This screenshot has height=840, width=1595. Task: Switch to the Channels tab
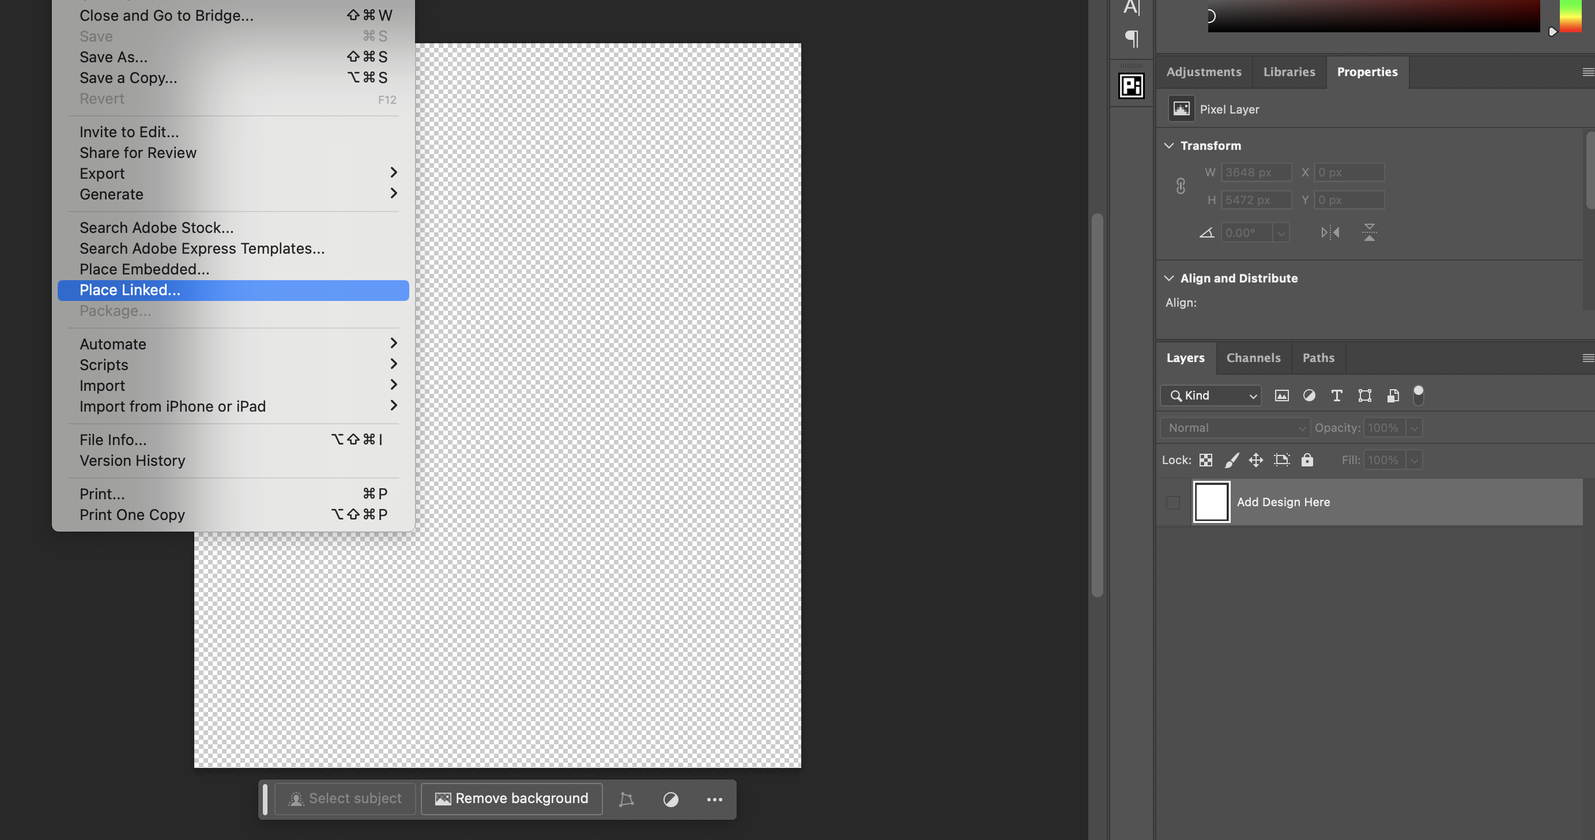(1253, 357)
